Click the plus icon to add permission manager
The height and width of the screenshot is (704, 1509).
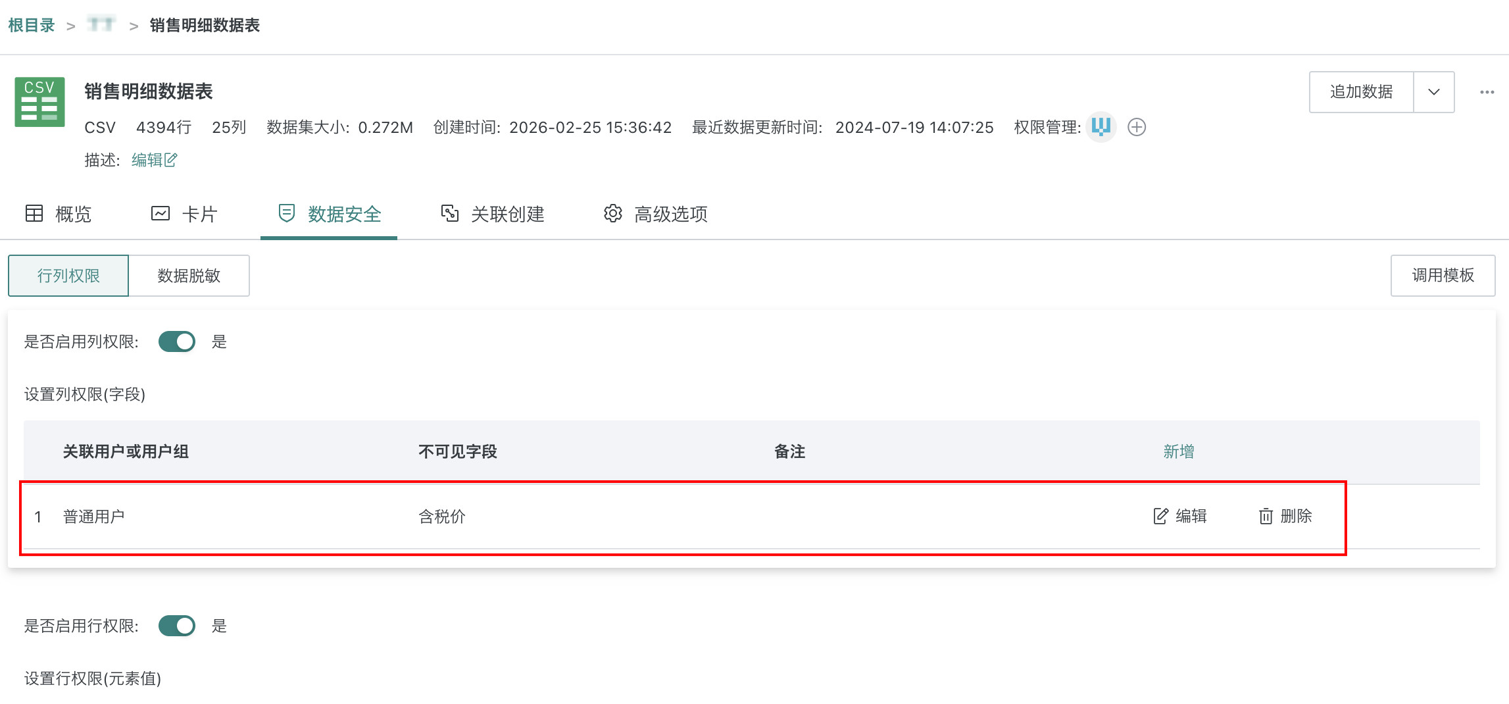[x=1137, y=127]
